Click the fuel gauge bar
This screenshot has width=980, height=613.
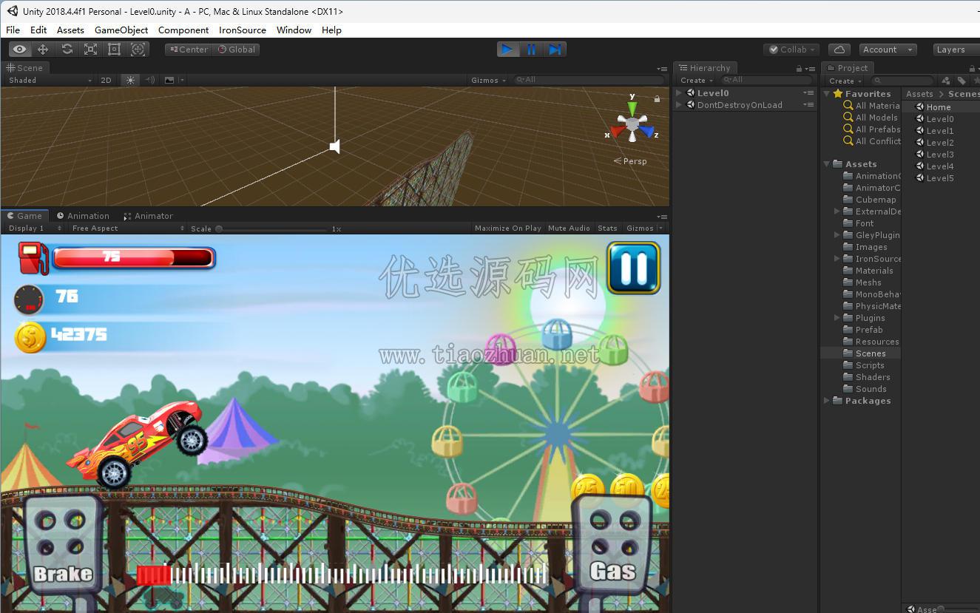(133, 257)
